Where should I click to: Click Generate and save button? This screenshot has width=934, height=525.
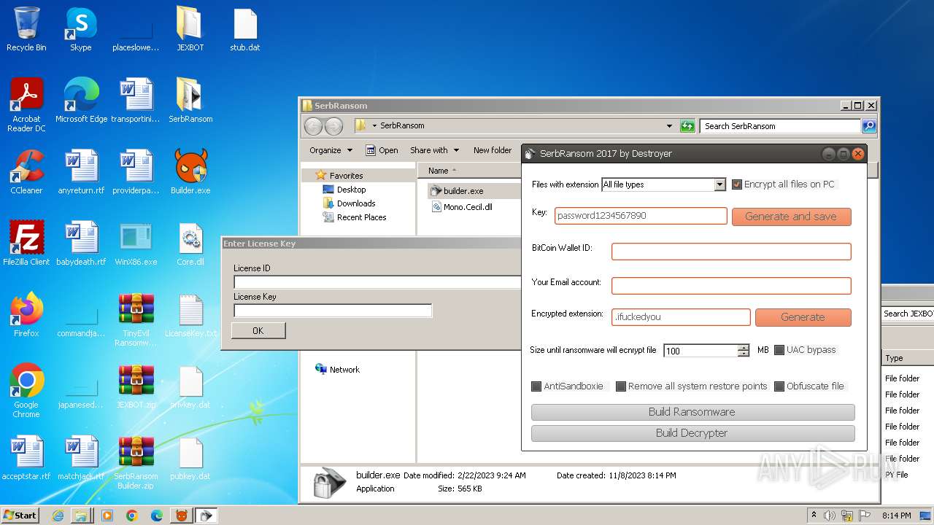791,217
